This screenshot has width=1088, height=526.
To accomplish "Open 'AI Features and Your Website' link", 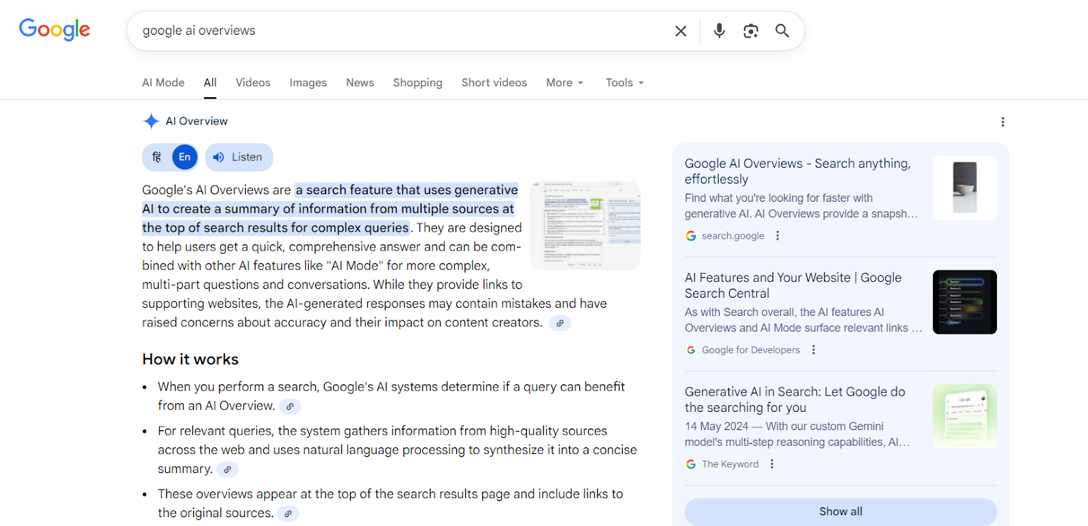I will tap(793, 285).
